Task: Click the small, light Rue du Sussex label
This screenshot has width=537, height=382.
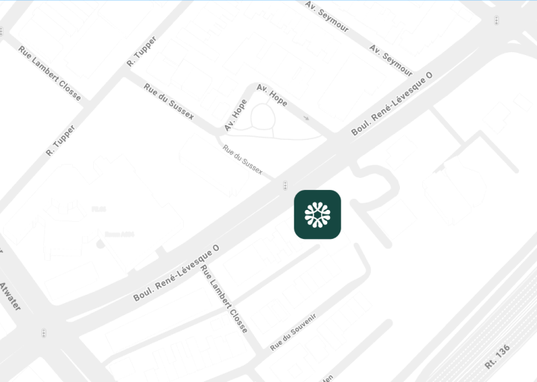Action: click(x=243, y=159)
